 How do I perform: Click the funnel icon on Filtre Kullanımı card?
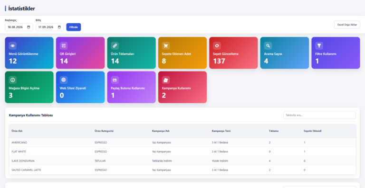coord(319,45)
